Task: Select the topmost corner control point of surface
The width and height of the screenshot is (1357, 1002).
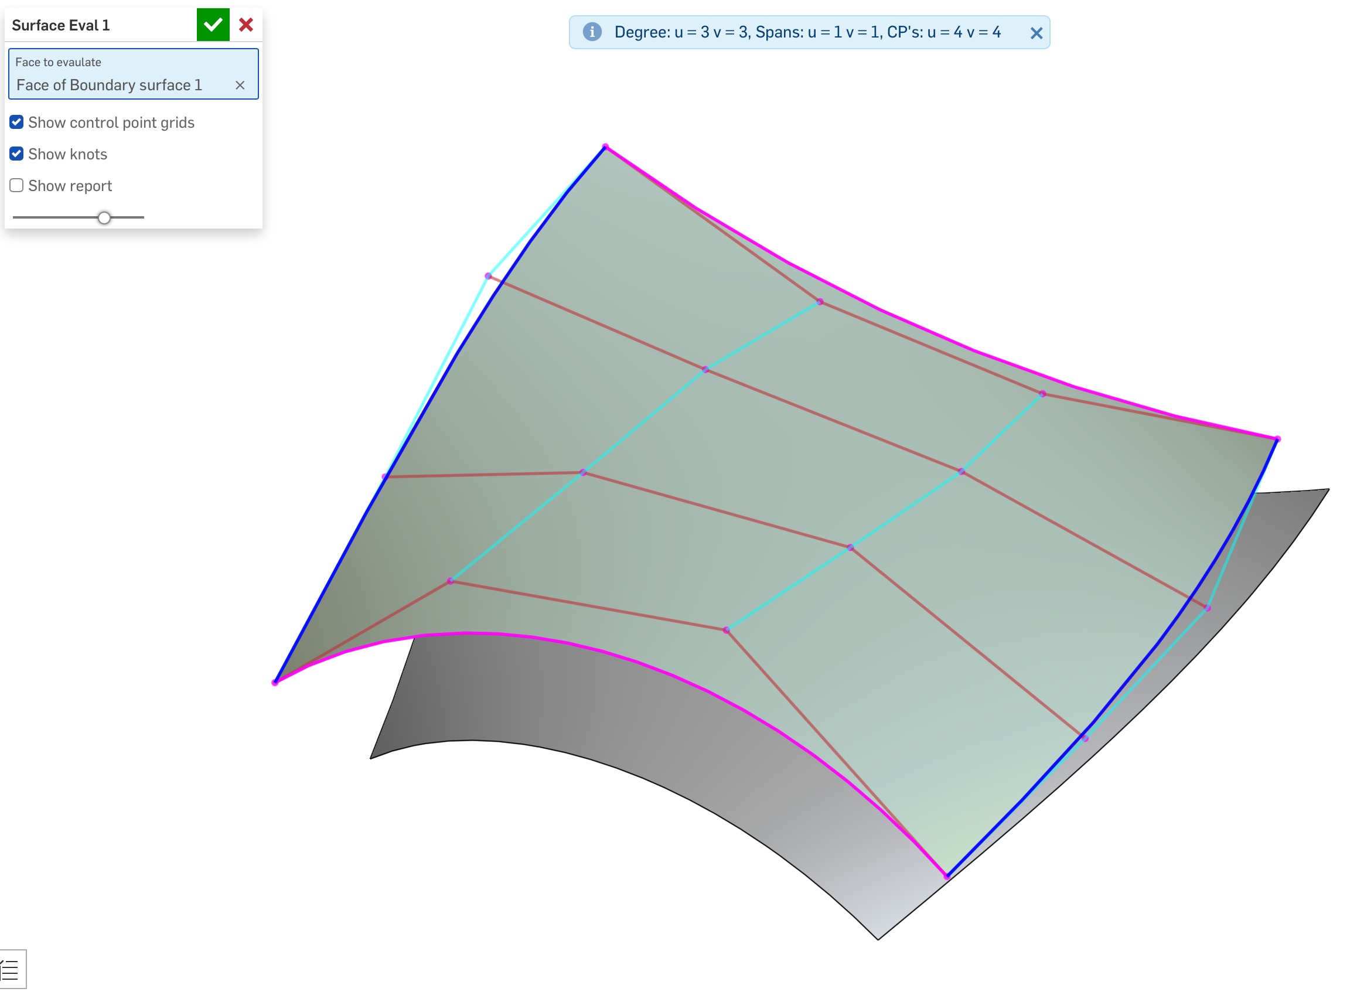Action: [x=606, y=146]
